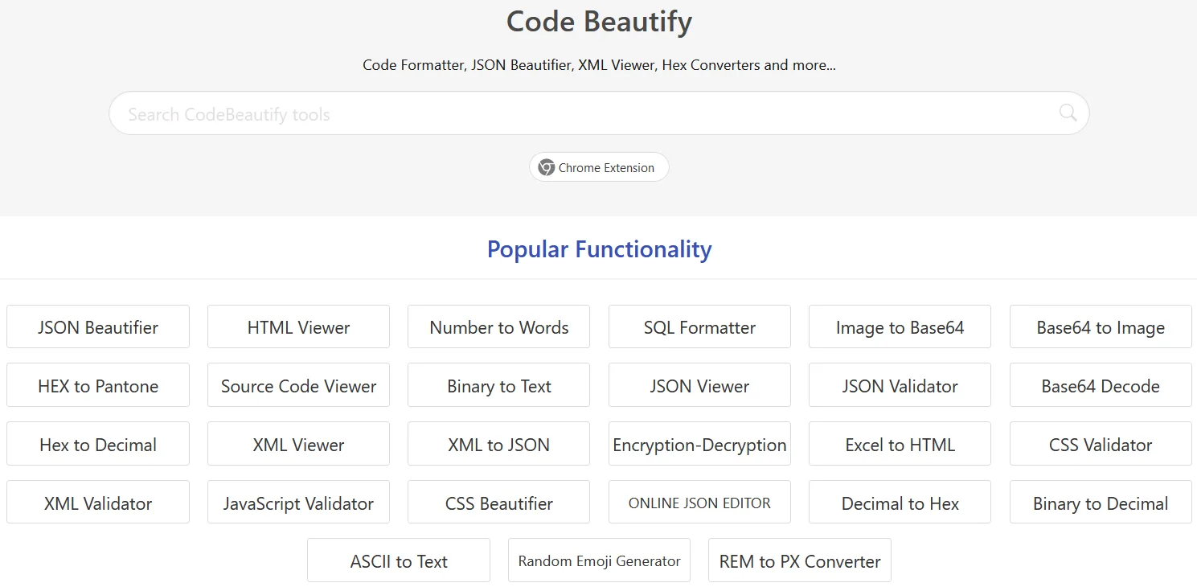Open the SQL Formatter tool

[699, 327]
